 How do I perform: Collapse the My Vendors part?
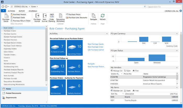177,68
